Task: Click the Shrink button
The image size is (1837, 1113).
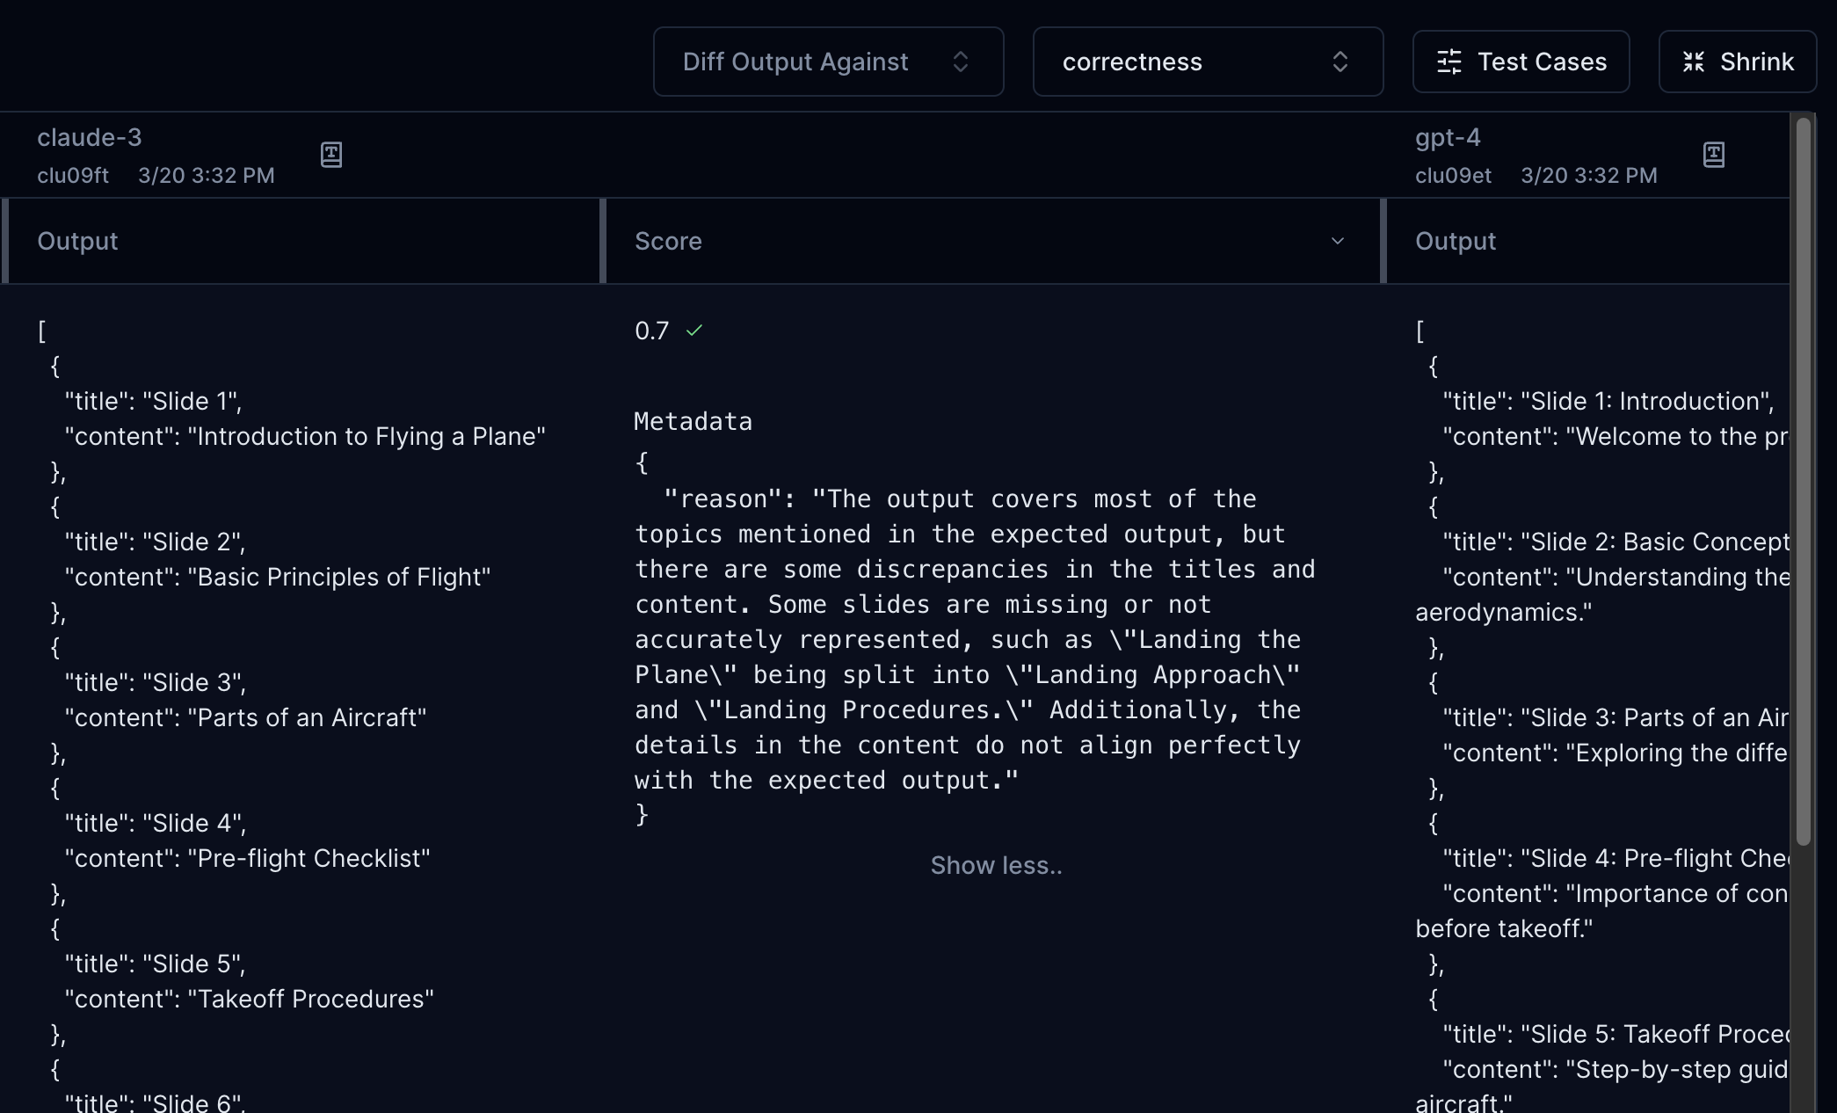Action: (1737, 62)
